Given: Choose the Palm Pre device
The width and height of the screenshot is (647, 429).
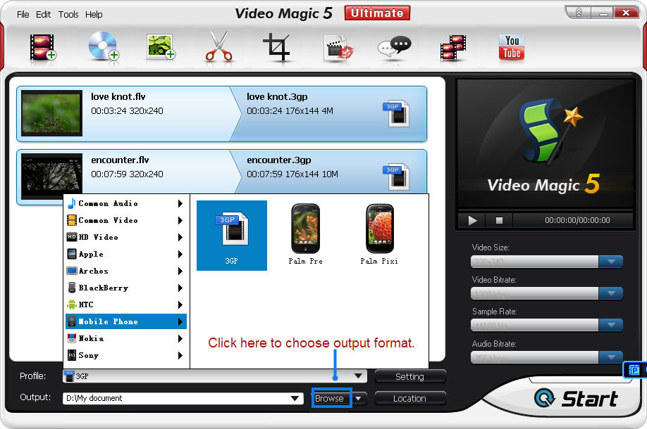Looking at the screenshot, I should pos(305,235).
